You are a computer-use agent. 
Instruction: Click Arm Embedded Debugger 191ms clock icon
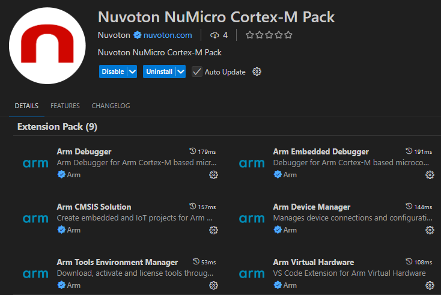point(409,151)
